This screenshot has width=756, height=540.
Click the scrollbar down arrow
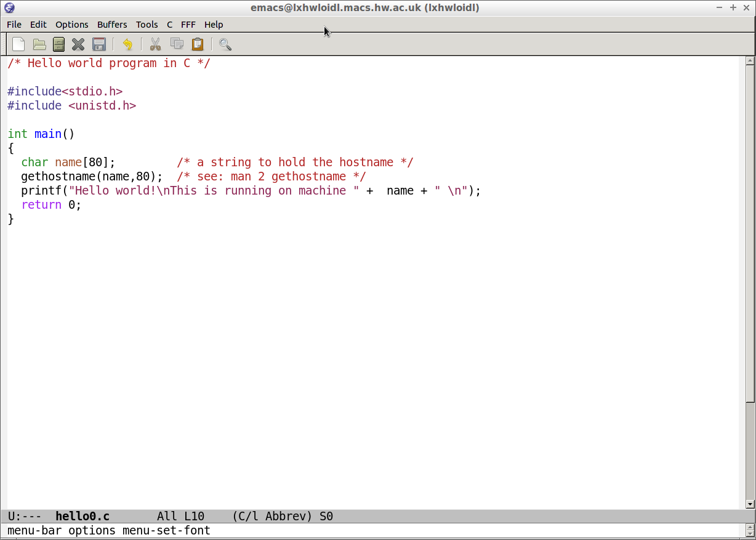pos(750,504)
